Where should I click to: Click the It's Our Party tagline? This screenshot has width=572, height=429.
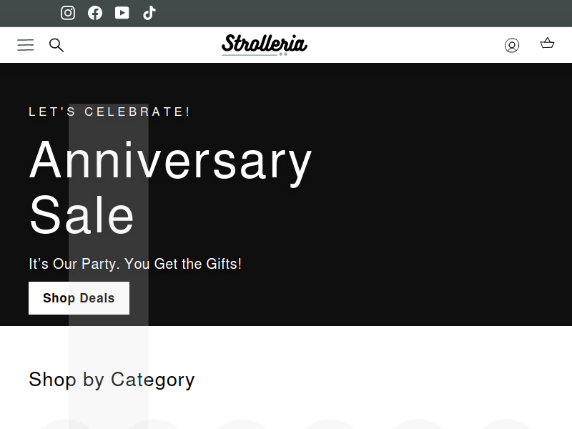coord(135,264)
